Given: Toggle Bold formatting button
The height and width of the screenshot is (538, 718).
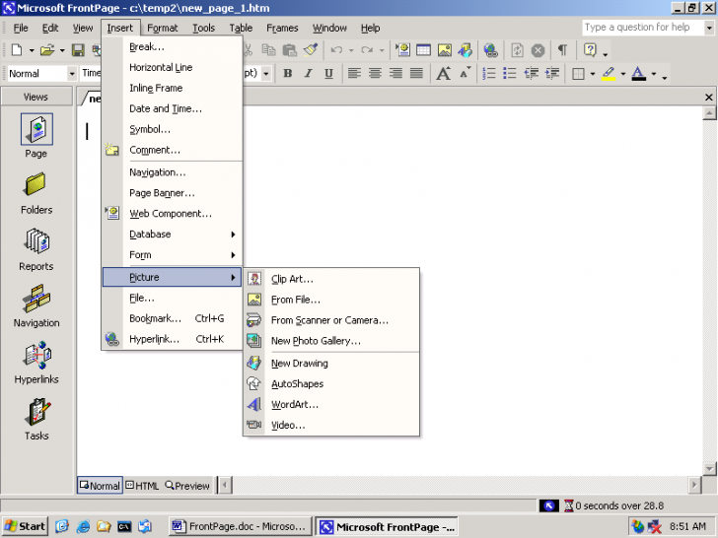Looking at the screenshot, I should 287,74.
